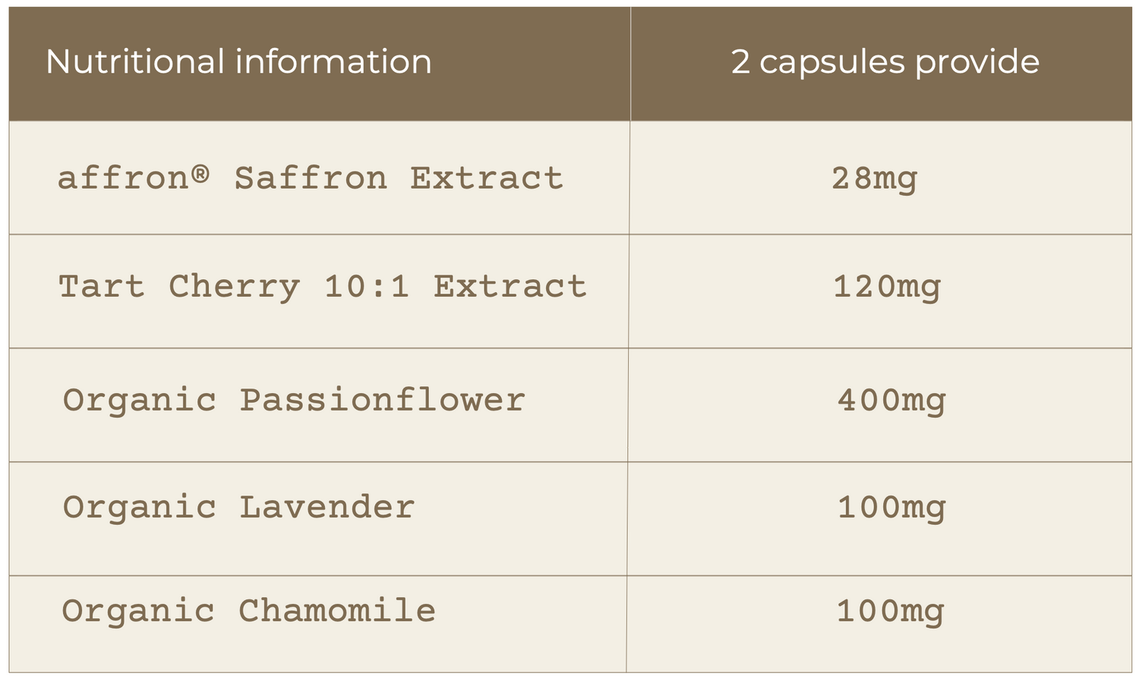Select the Organic Chamomile ingredient
Screen dimensions: 1139x682
pyautogui.click(x=249, y=611)
